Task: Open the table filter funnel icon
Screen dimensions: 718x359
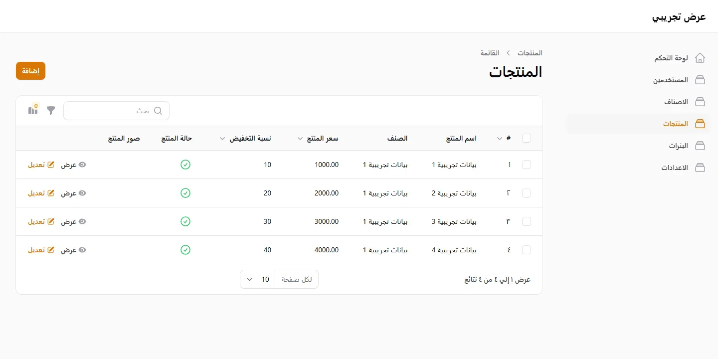Action: pyautogui.click(x=51, y=111)
